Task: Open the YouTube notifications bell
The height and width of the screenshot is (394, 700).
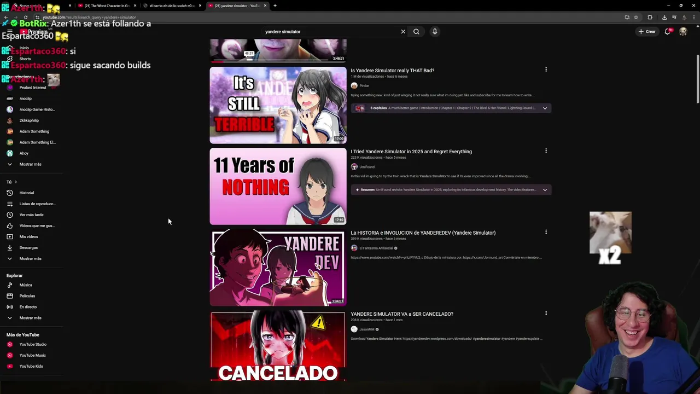Action: pyautogui.click(x=668, y=32)
